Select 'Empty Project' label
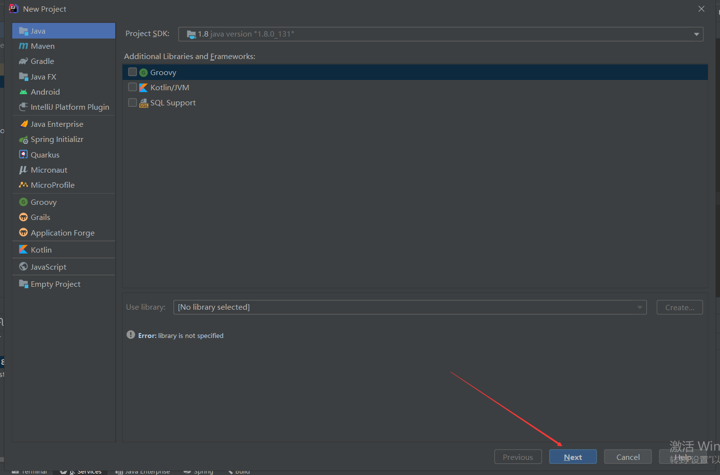This screenshot has width=720, height=475. click(x=56, y=284)
